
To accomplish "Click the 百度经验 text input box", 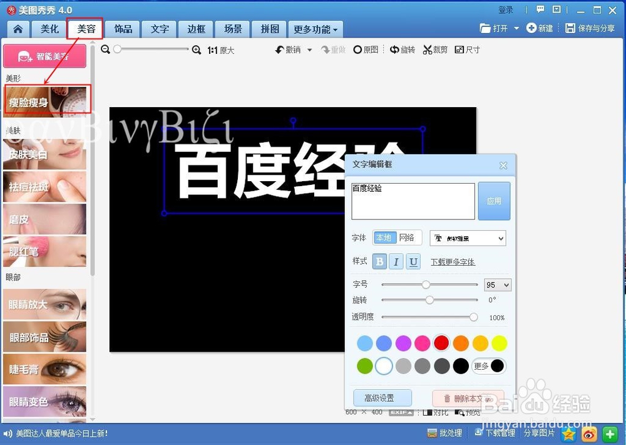I will pyautogui.click(x=413, y=201).
